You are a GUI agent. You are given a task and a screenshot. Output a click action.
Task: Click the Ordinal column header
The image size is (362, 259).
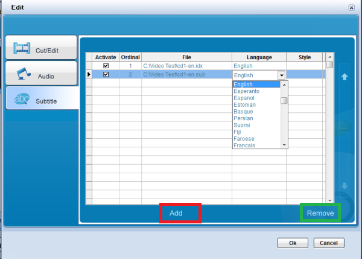click(130, 57)
